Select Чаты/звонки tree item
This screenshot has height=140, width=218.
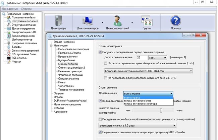[66, 86]
